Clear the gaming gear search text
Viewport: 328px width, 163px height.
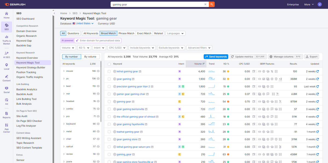pyautogui.click(x=206, y=4)
